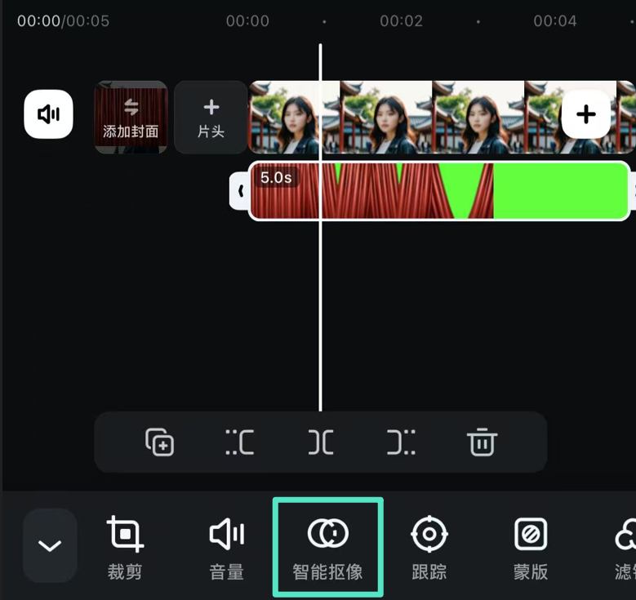Image resolution: width=636 pixels, height=600 pixels.
Task: Open the 裁剪 crop tool
Action: coord(125,548)
